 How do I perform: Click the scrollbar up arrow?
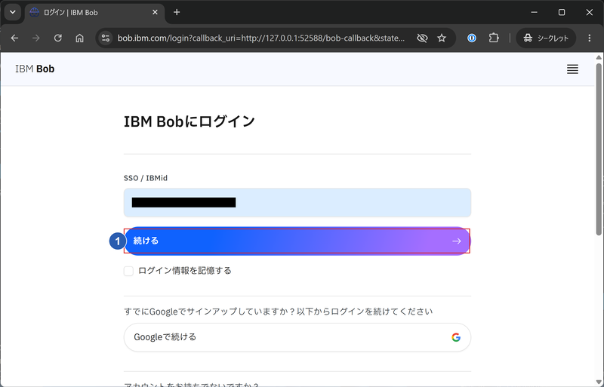pyautogui.click(x=599, y=57)
